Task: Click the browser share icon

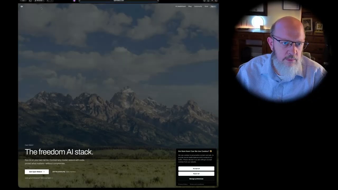Action: 208,1
